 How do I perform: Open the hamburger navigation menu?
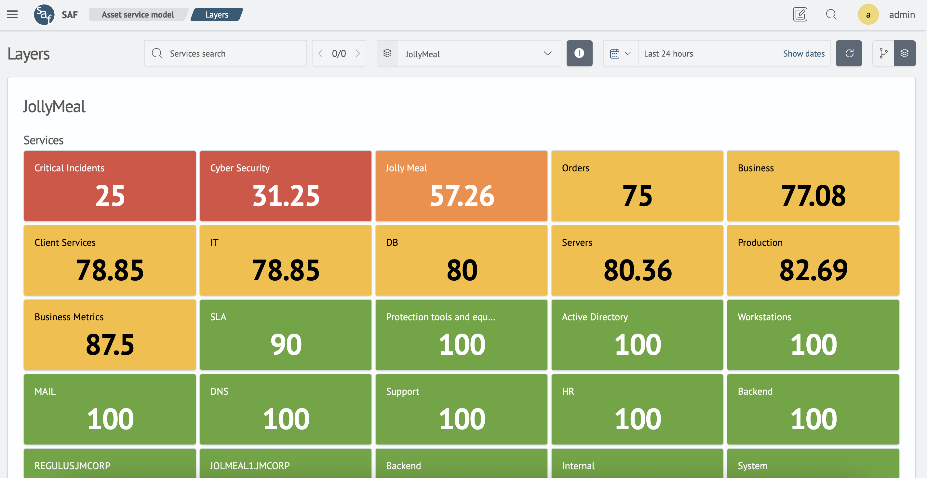click(x=12, y=14)
